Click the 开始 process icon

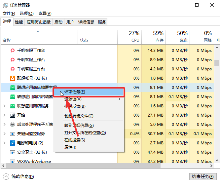coord(13,115)
